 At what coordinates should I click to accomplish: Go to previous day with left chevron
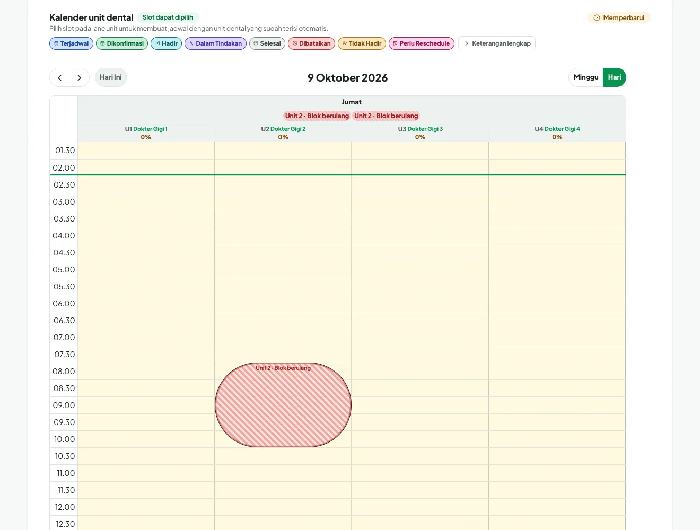[x=59, y=77]
